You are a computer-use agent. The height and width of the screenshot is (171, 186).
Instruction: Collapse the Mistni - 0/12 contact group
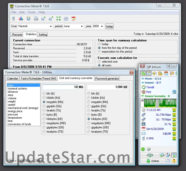[143, 79]
